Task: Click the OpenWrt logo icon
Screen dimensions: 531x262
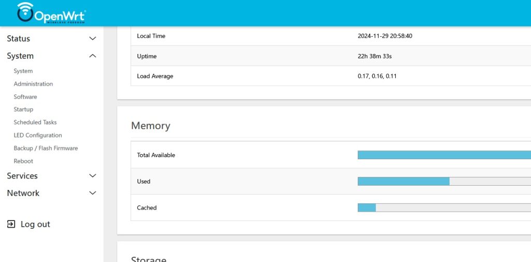Action: point(25,12)
